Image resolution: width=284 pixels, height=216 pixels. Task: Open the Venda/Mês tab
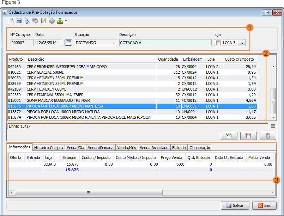[126, 148]
